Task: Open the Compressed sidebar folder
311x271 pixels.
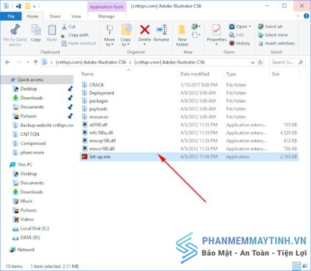Action: 29,143
